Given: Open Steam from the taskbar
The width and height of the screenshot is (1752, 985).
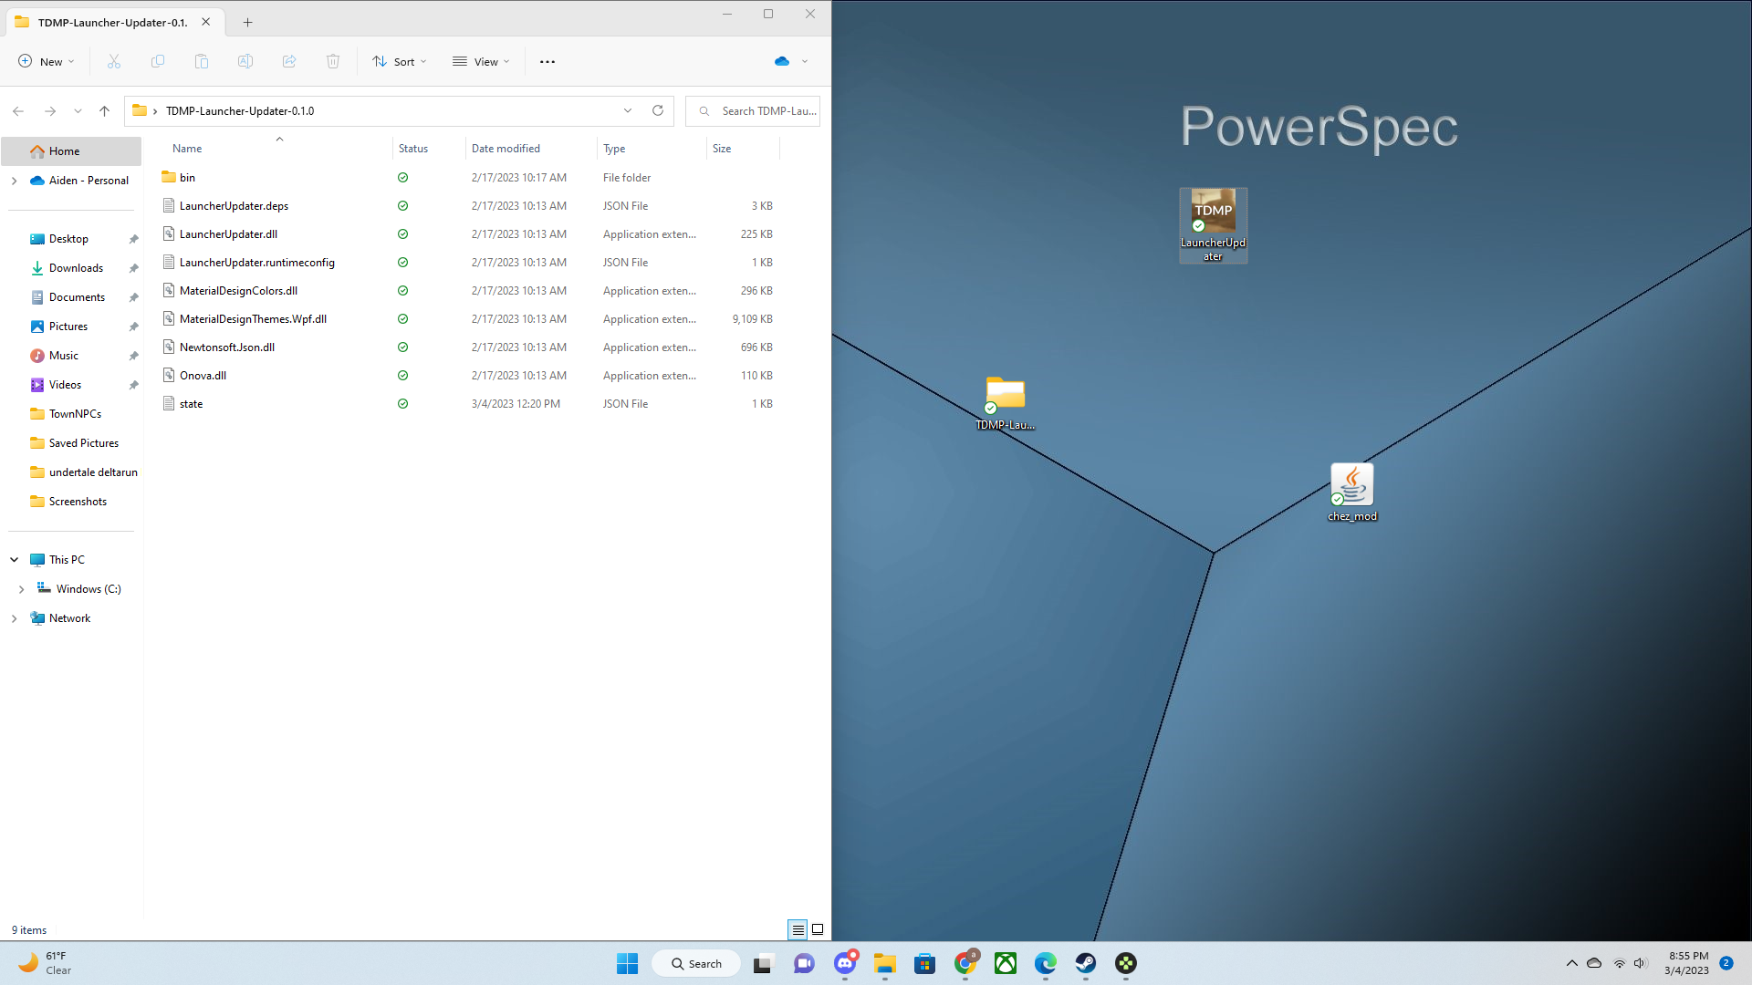Looking at the screenshot, I should pyautogui.click(x=1085, y=963).
